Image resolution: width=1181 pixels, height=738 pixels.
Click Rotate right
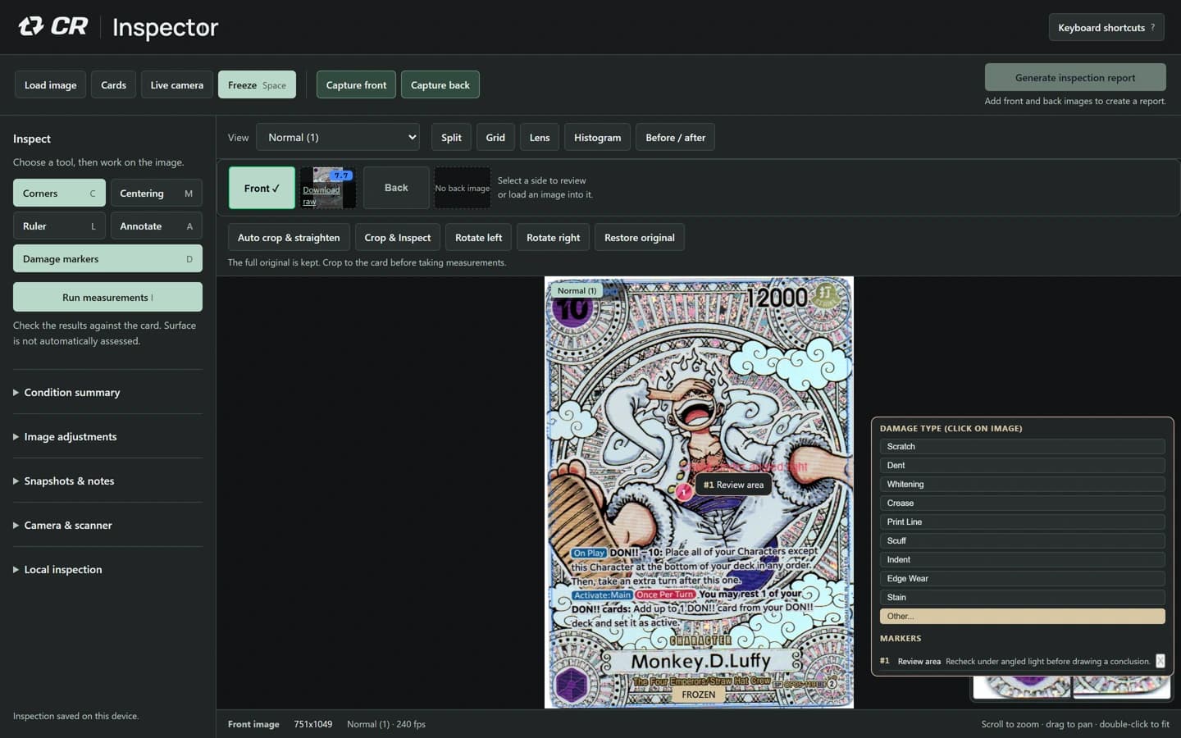(553, 237)
